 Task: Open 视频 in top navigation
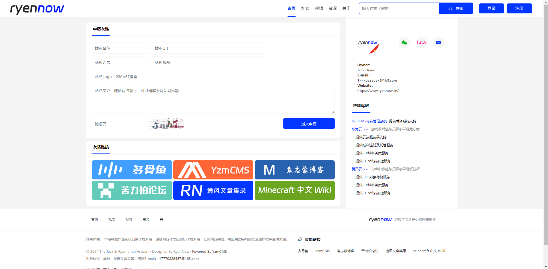tap(319, 8)
